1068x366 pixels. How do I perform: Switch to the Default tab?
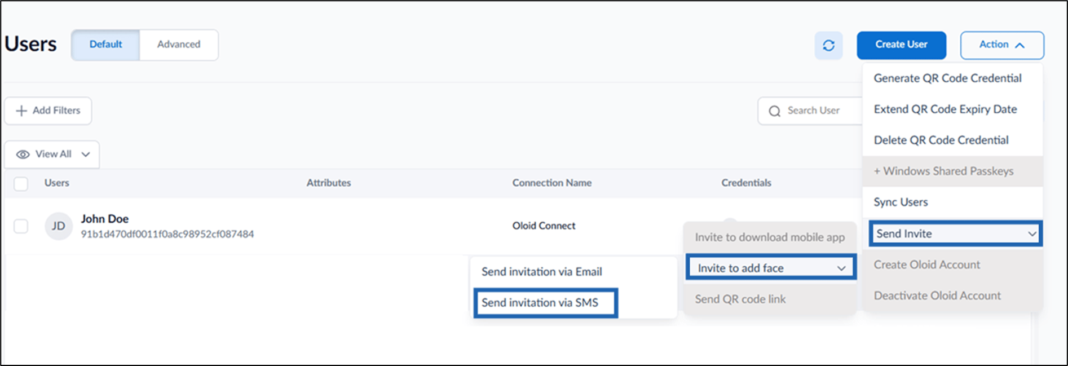105,45
